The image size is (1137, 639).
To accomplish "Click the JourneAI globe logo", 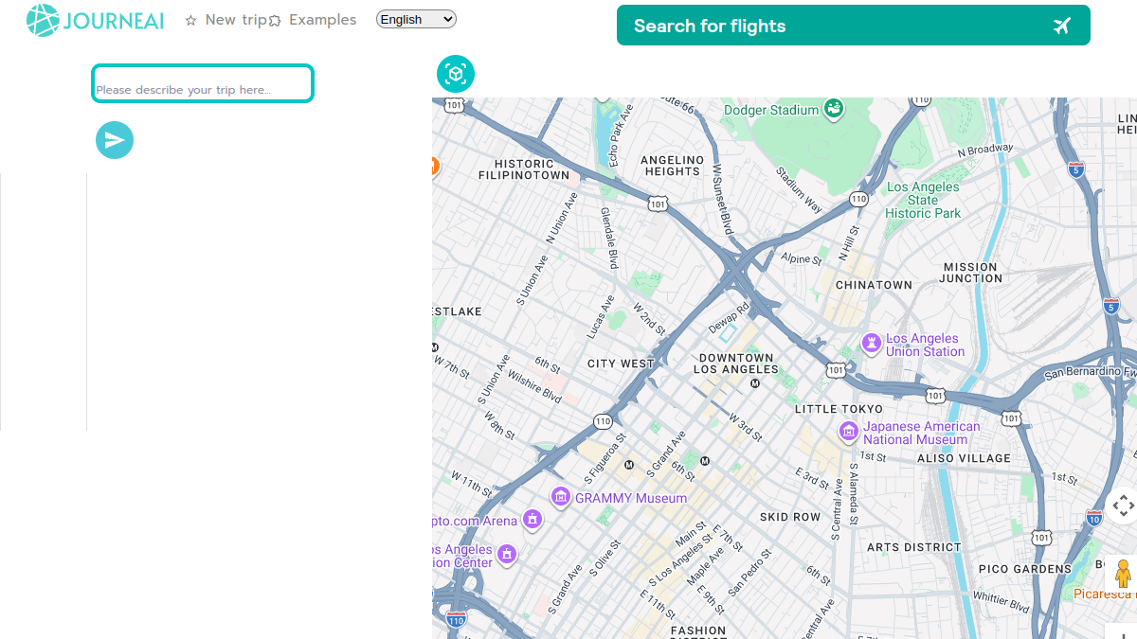I will tap(43, 20).
